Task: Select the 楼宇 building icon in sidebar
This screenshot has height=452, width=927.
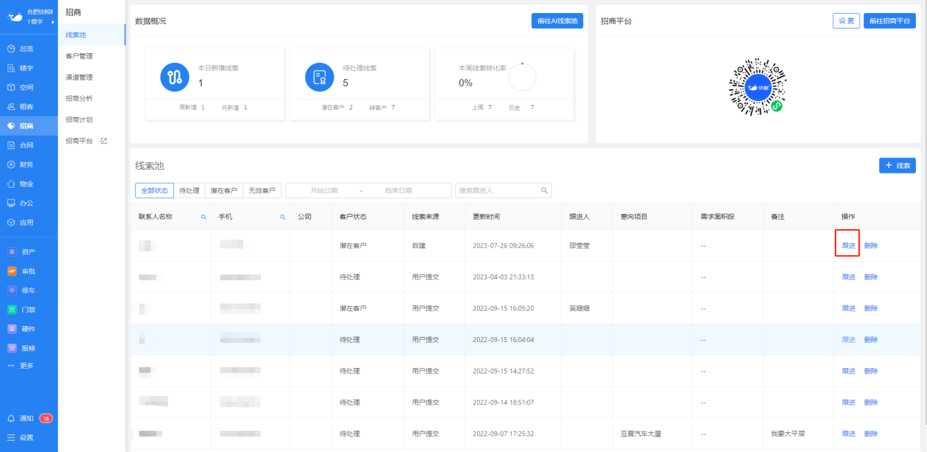Action: click(11, 68)
